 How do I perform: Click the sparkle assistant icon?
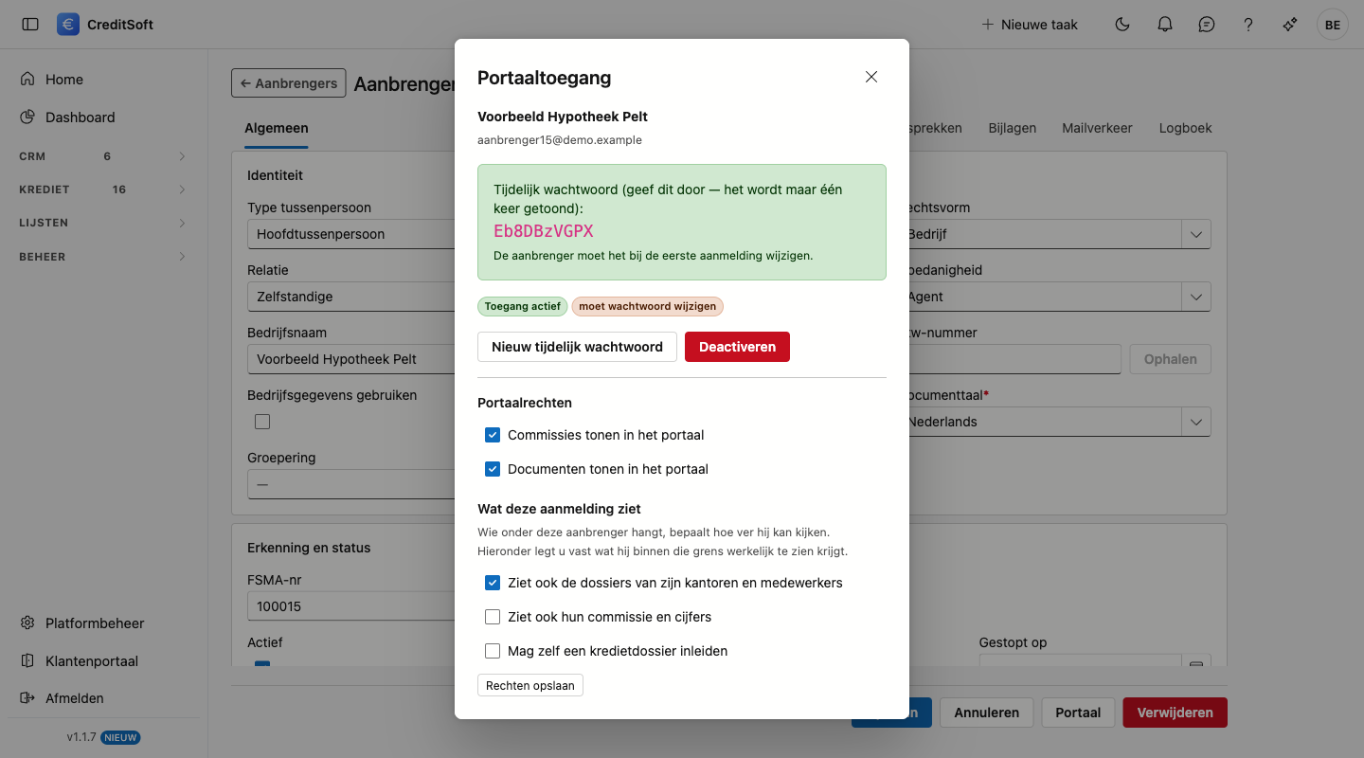[x=1290, y=25]
